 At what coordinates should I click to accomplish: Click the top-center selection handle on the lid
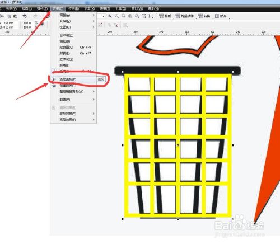click(178, 72)
